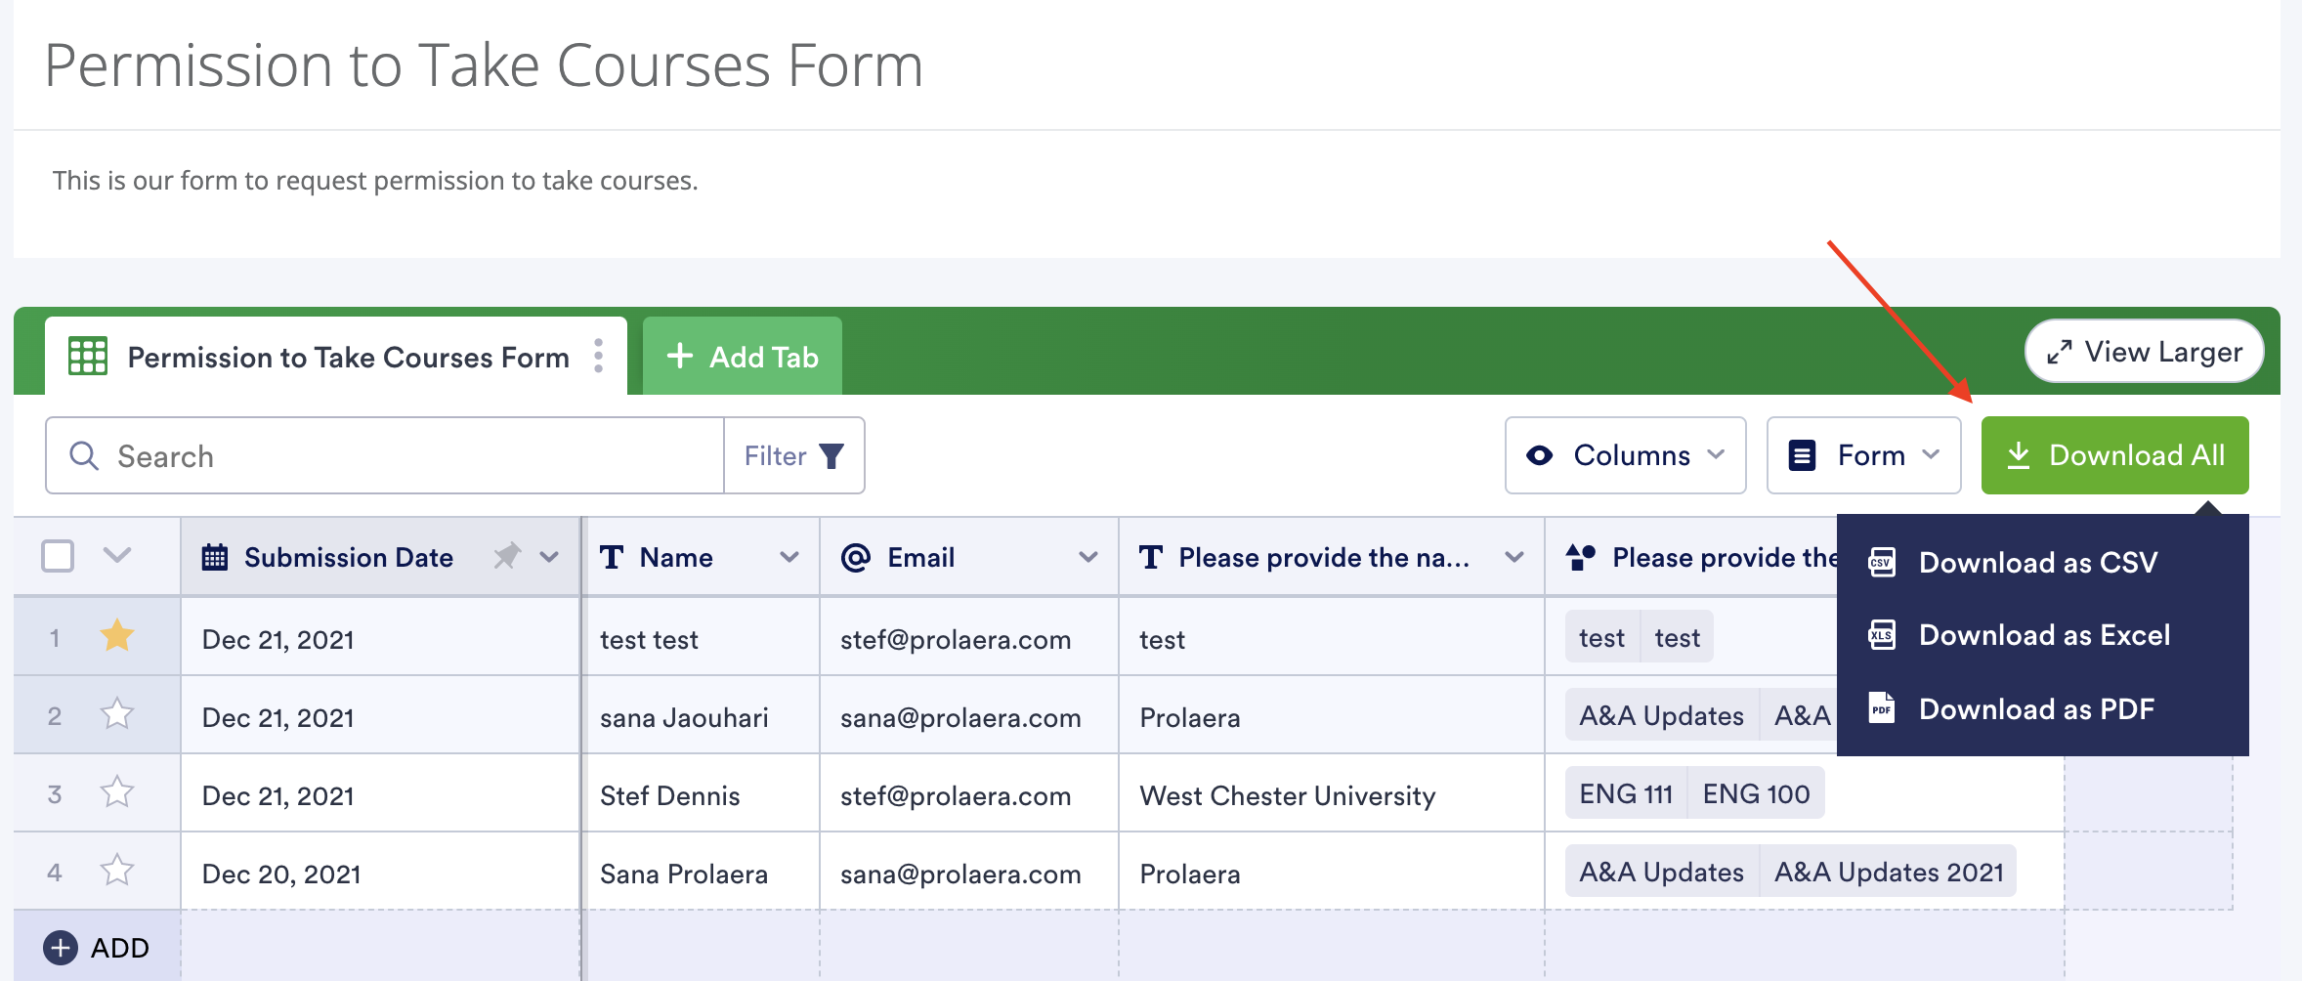Viewport: 2302px width, 981px height.
Task: Click the PDF file icon
Action: tap(1882, 708)
